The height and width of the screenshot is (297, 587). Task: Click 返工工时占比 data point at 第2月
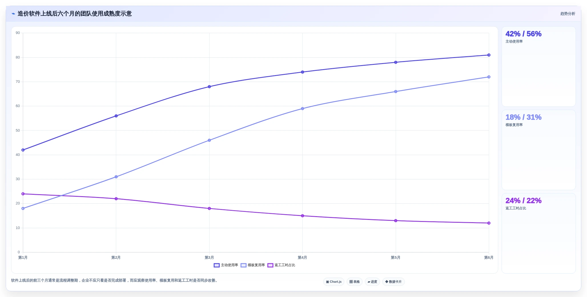116,199
